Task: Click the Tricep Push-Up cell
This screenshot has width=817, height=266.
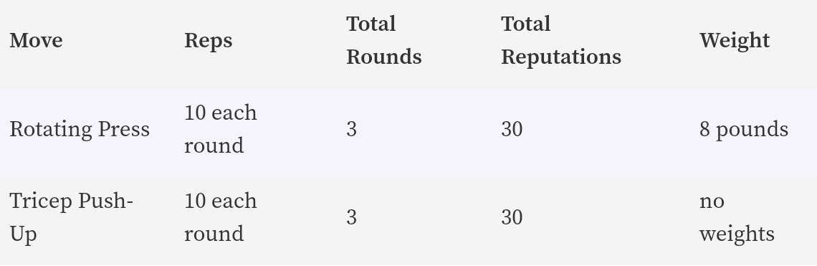Action: (x=72, y=217)
